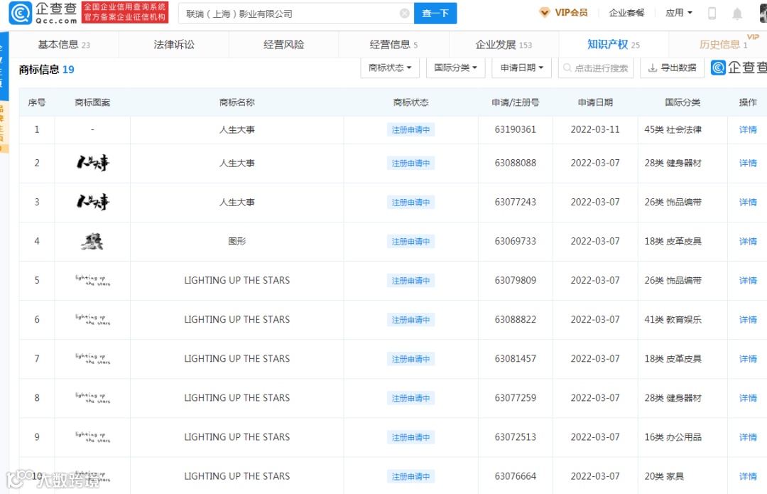This screenshot has height=494, width=767.
Task: Open the 人生大事 logo thumbnail in row 3
Action: click(x=92, y=202)
